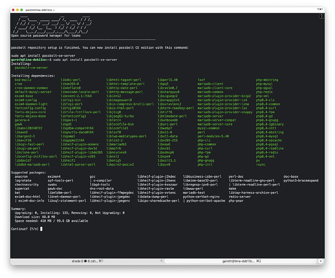Viewport: 335px width, 278px height.
Task: Click the 'galera-4' package name
Action: (x=22, y=120)
